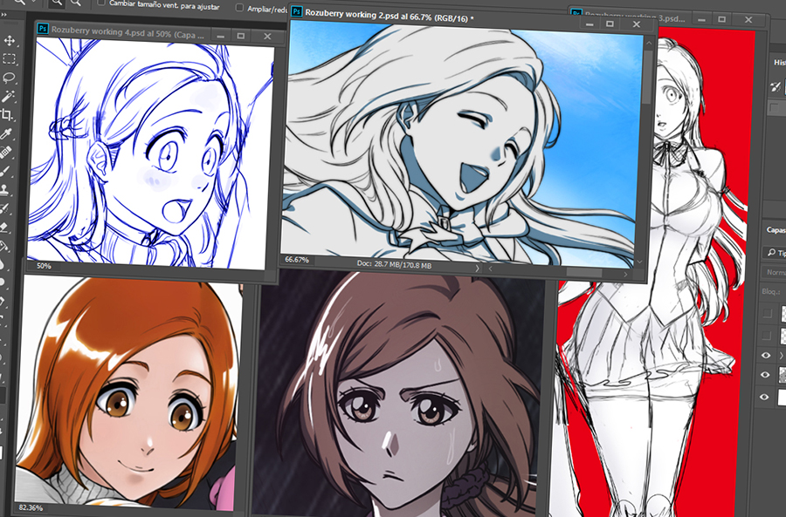Select the Magic Wand tool

(9, 96)
